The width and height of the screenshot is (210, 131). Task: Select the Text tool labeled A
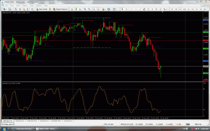152,9
